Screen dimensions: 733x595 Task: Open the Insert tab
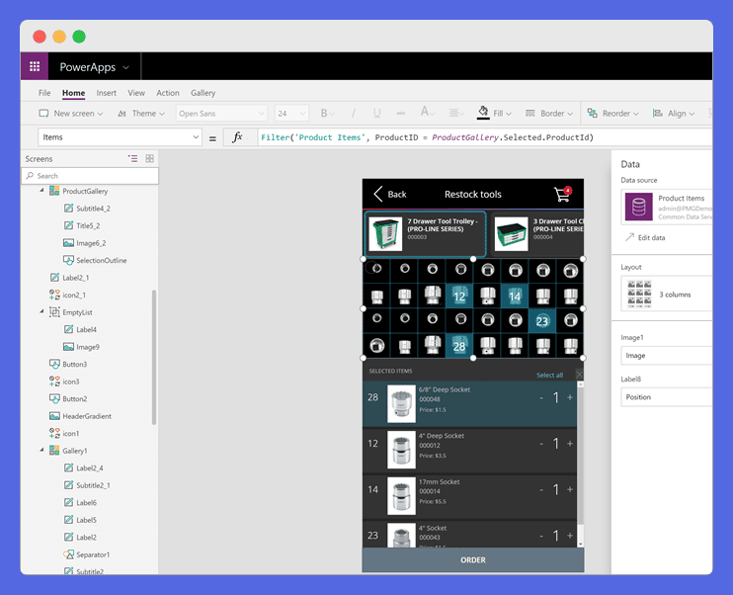106,93
